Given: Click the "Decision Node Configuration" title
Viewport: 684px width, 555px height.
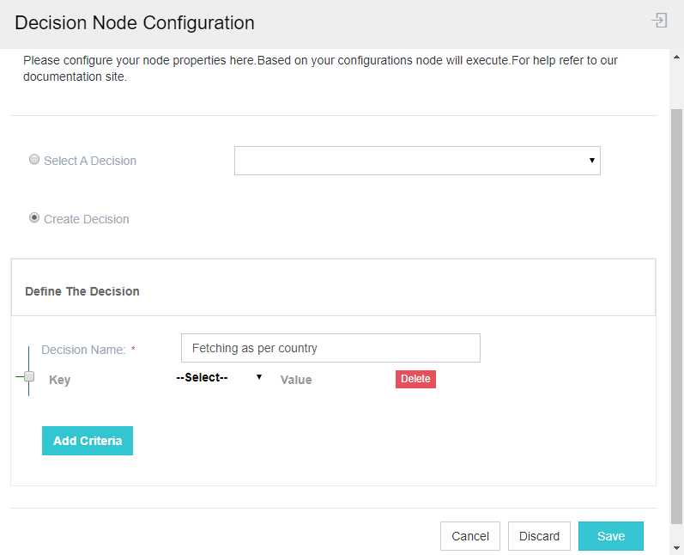Looking at the screenshot, I should (x=135, y=23).
